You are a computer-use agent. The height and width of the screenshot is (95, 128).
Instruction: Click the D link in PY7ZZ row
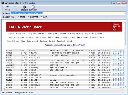(x=113, y=50)
